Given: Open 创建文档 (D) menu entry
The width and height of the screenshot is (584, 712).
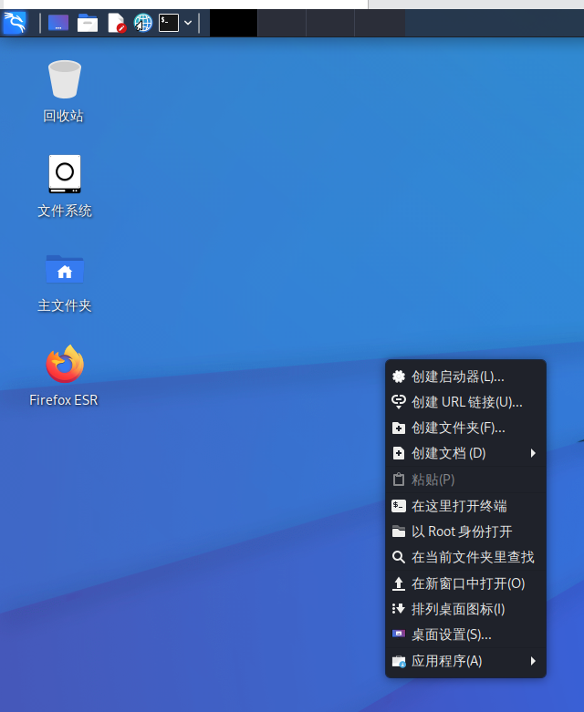Looking at the screenshot, I should click(x=465, y=453).
